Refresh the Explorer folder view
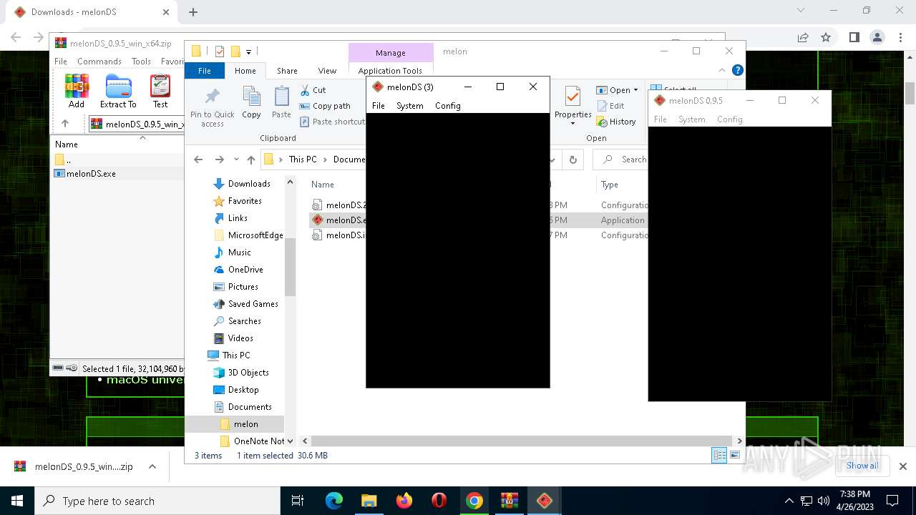Image resolution: width=916 pixels, height=515 pixels. pyautogui.click(x=572, y=160)
